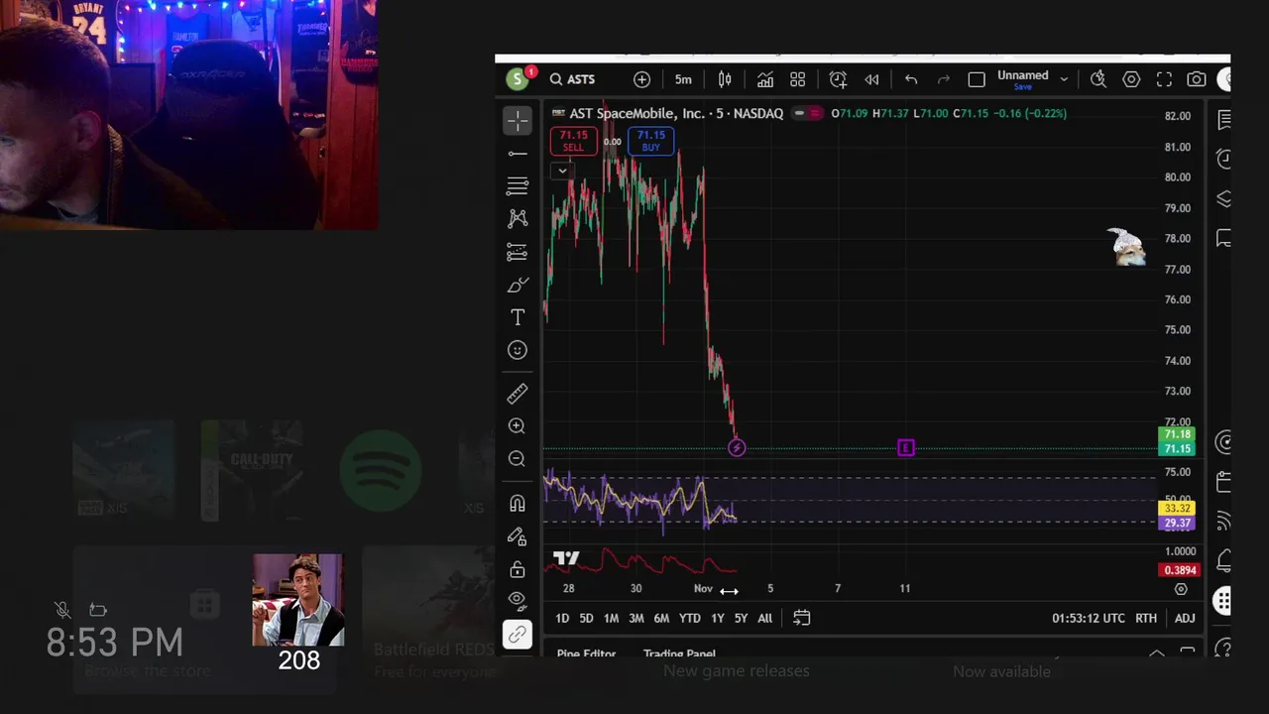The image size is (1269, 714).
Task: Select the 1M date range
Action: 611,618
